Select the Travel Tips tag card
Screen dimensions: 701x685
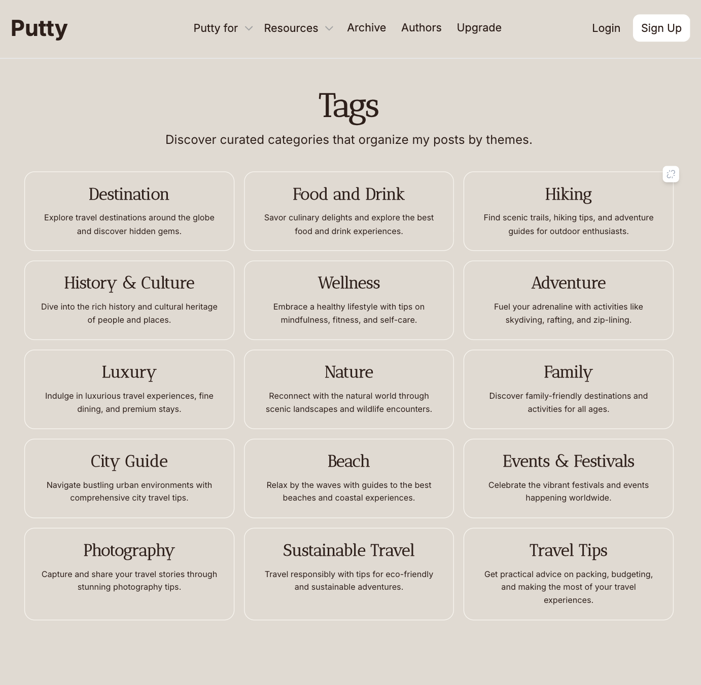(x=568, y=574)
